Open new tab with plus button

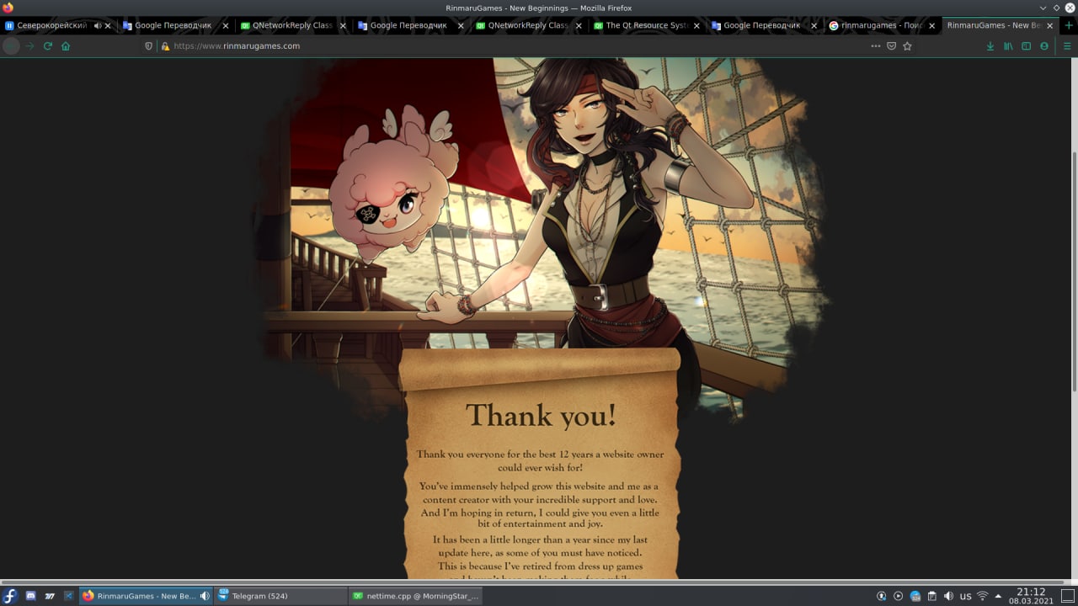pyautogui.click(x=1070, y=25)
